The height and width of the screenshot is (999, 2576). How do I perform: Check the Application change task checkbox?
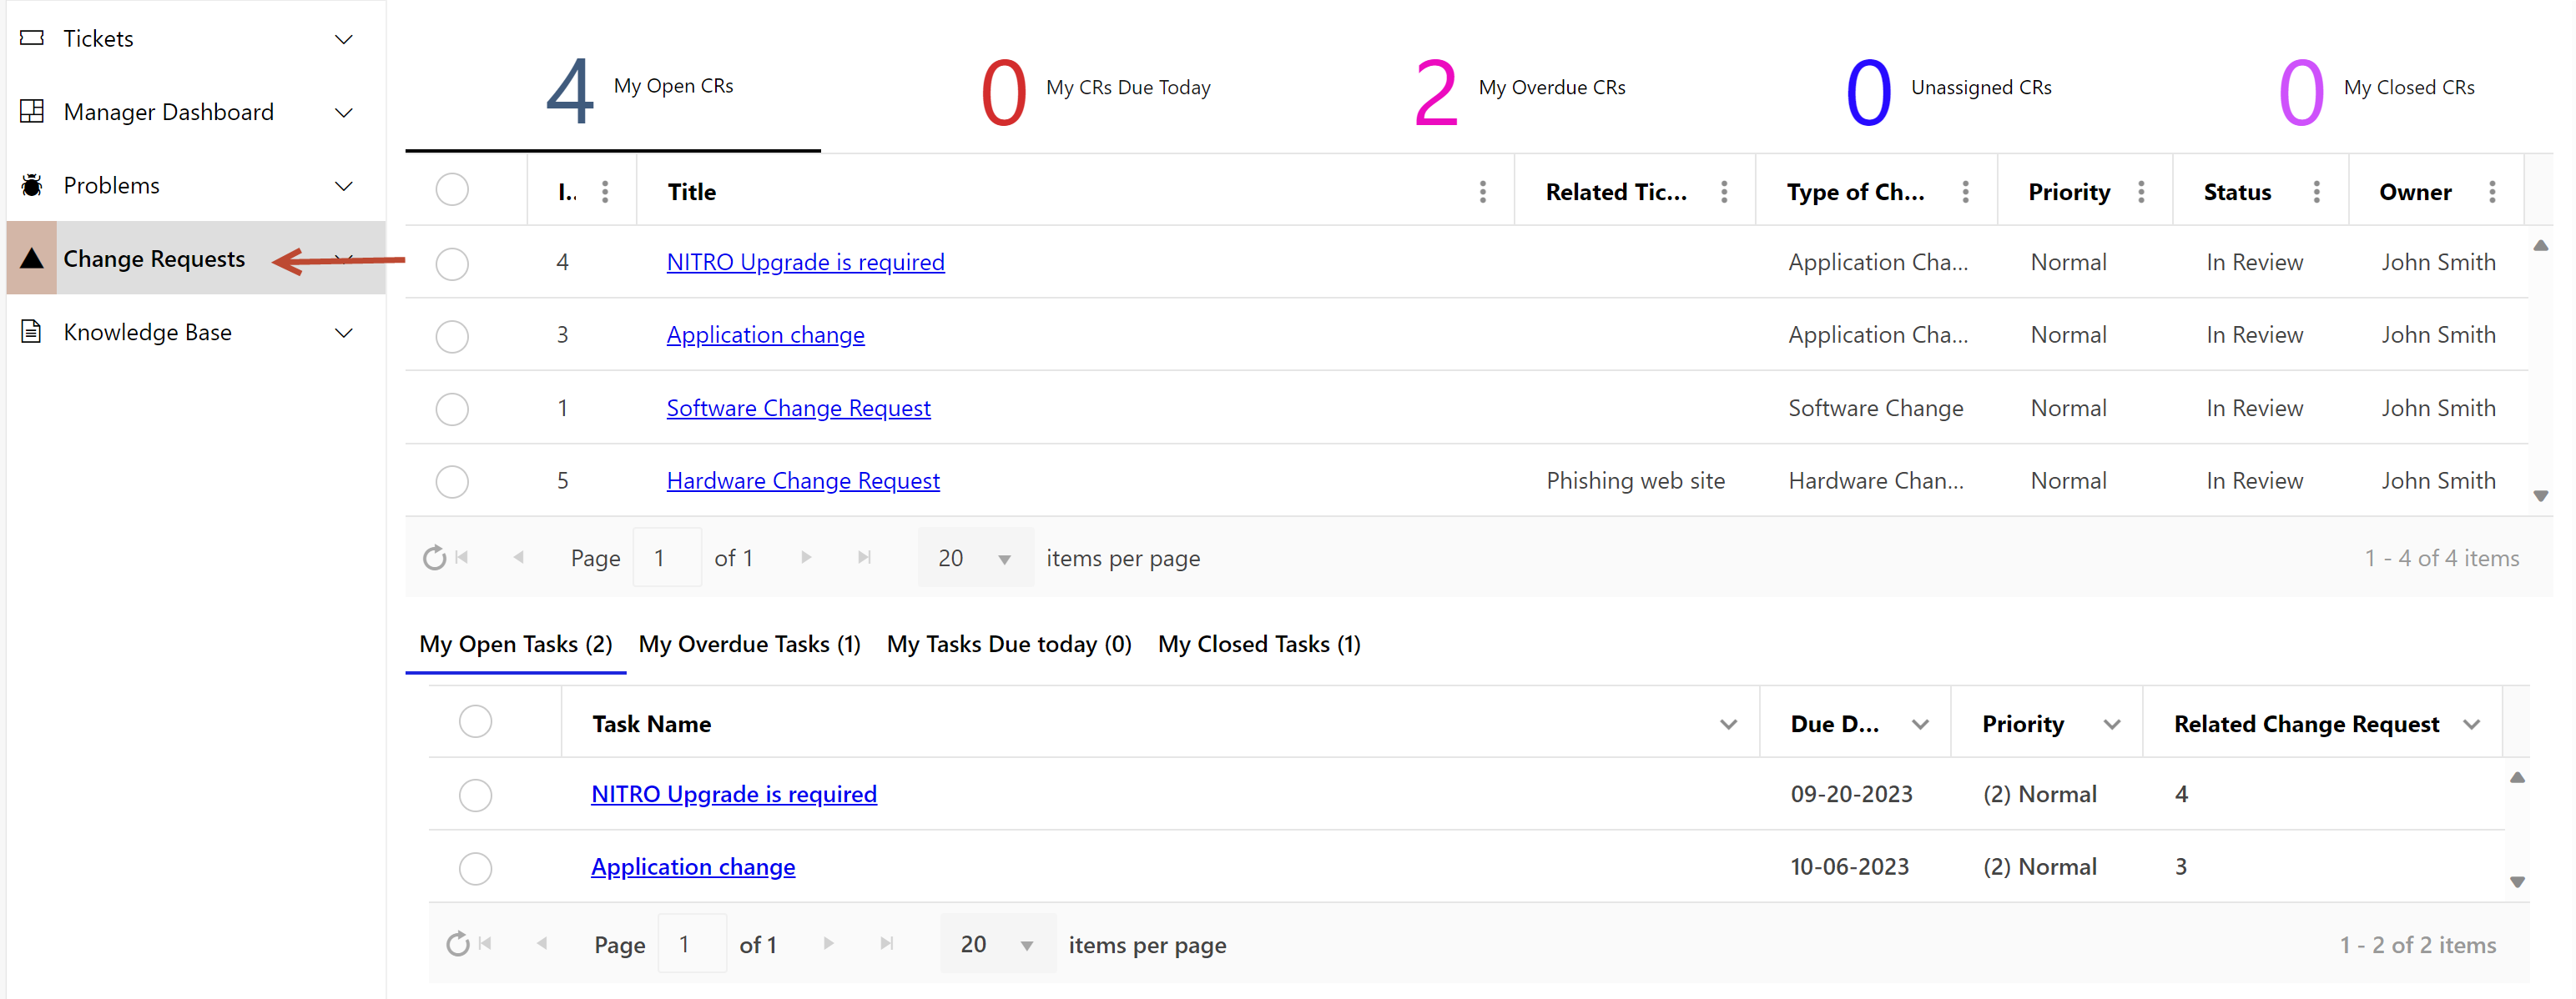[475, 868]
